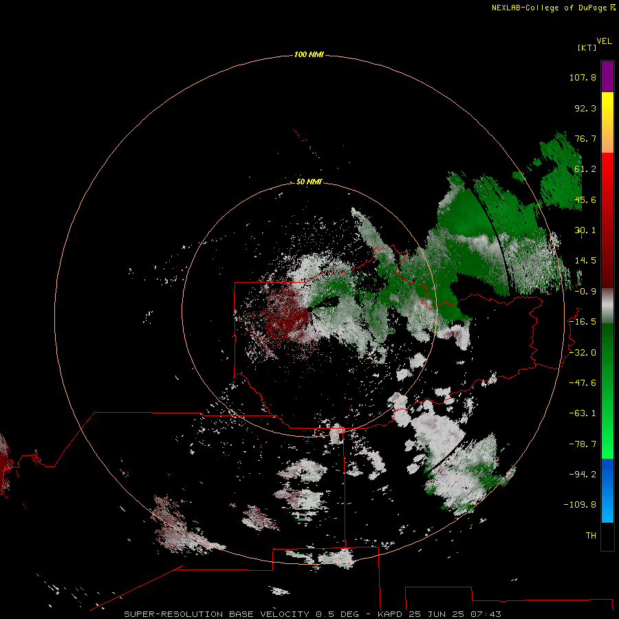Click the 100 NMI range ring label

309,54
